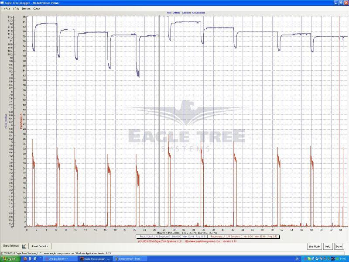Switch to Live Mode
This screenshot has width=349, height=262.
coord(314,246)
